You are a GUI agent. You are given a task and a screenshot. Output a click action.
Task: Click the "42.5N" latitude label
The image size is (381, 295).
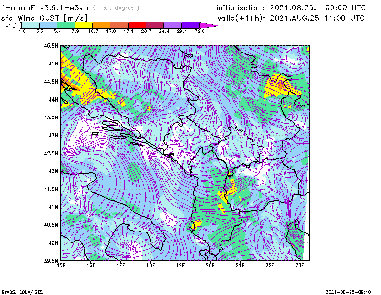coord(51,153)
